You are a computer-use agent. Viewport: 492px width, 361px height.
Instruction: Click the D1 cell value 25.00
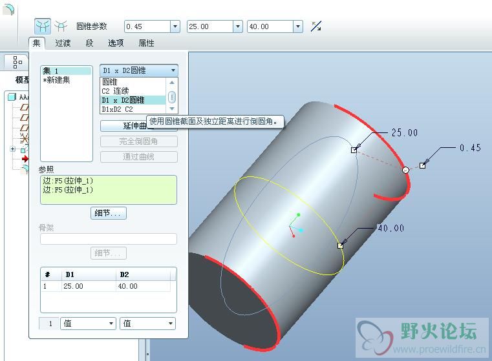coord(89,286)
